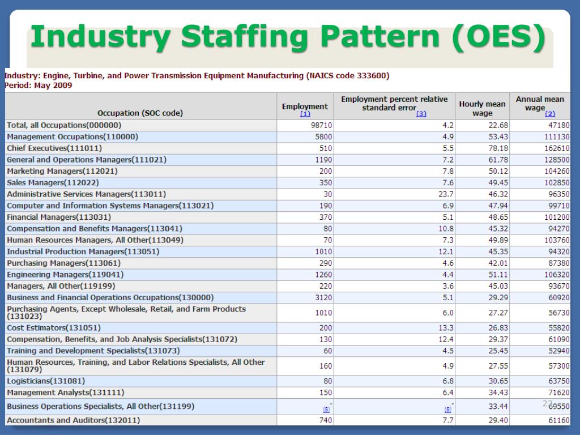Select row 'Business and Financial Operations Occupations(130000)'
Viewport: 580px width, 435px height.
coord(287,297)
